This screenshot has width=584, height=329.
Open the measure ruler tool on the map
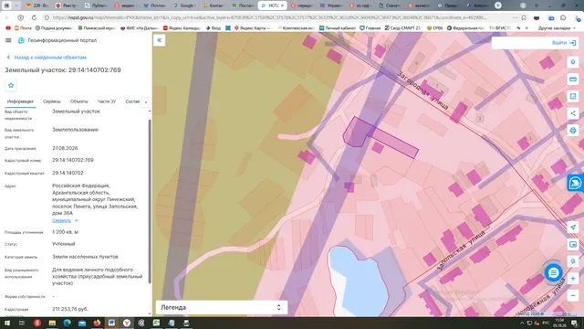[x=573, y=80]
